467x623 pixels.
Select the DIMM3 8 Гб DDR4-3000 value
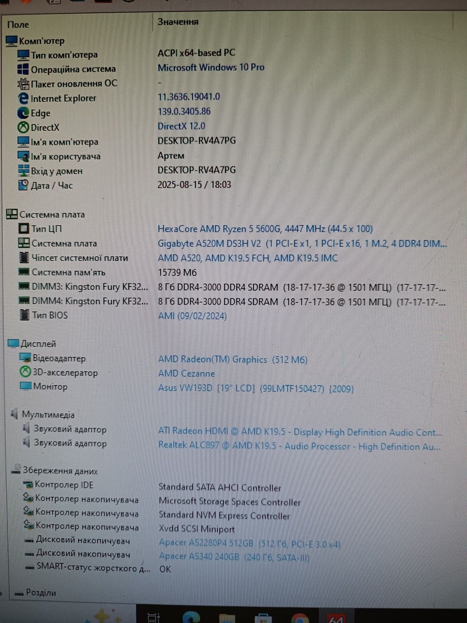pos(302,287)
